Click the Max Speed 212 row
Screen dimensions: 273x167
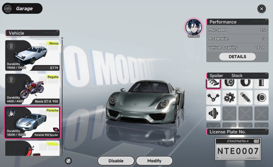tap(237, 30)
